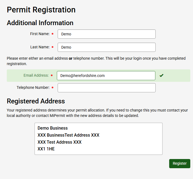Click the Permit Registration heading
193x179 pixels.
coord(41,10)
